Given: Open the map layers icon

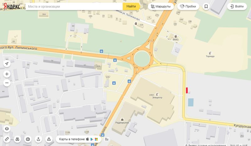Looking at the screenshot, I should click(7, 128).
